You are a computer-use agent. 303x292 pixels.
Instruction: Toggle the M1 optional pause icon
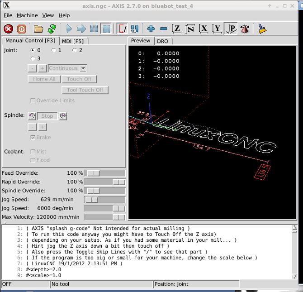pos(134,29)
